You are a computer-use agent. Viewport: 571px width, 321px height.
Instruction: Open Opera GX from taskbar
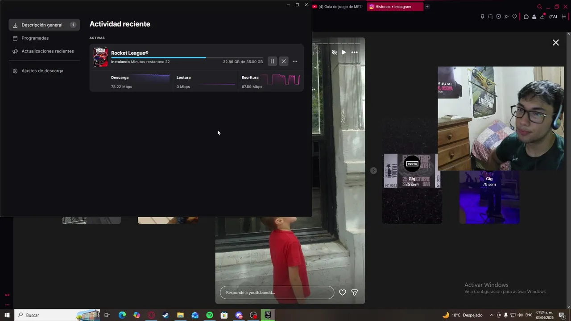pyautogui.click(x=151, y=315)
